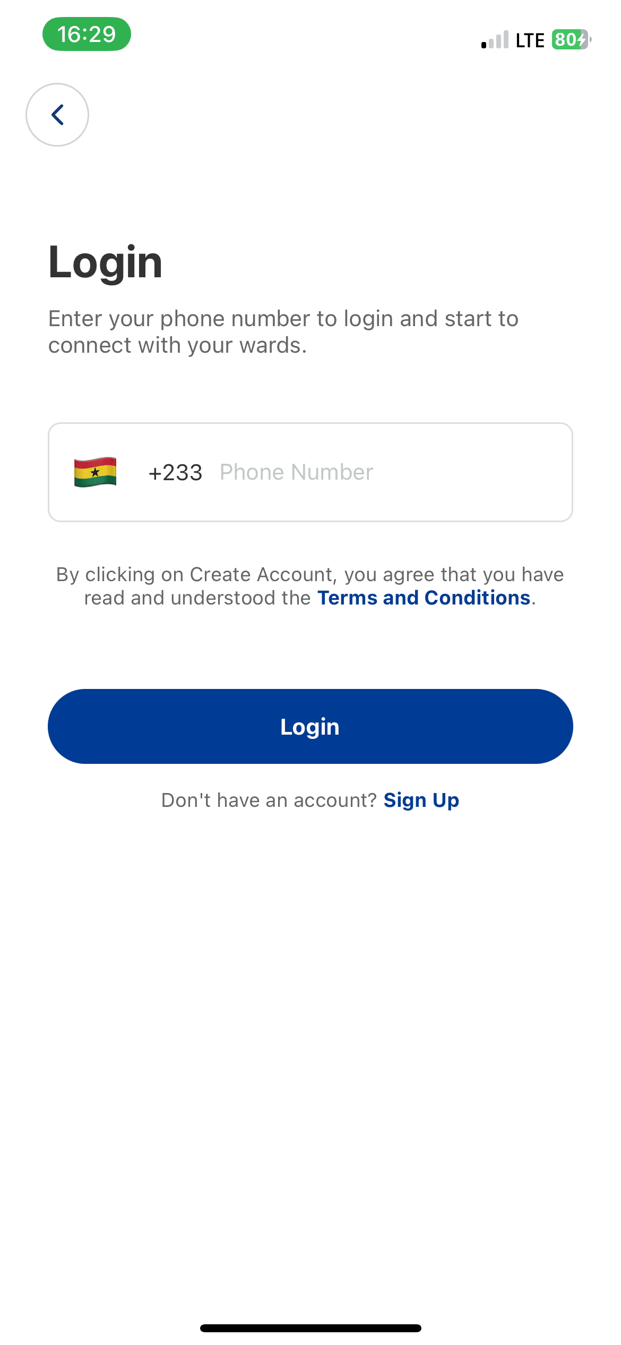The height and width of the screenshot is (1345, 621).
Task: Tap the LTE network indicator
Action: point(530,40)
